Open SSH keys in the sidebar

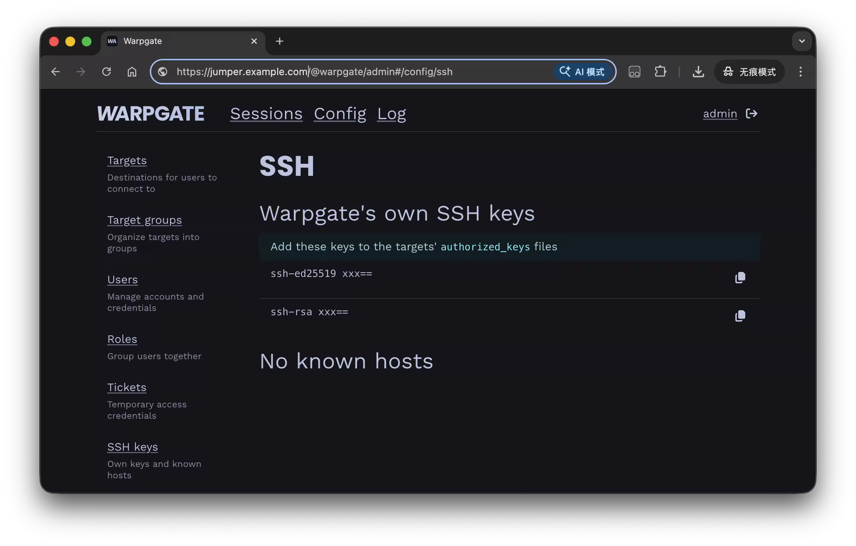coord(132,447)
